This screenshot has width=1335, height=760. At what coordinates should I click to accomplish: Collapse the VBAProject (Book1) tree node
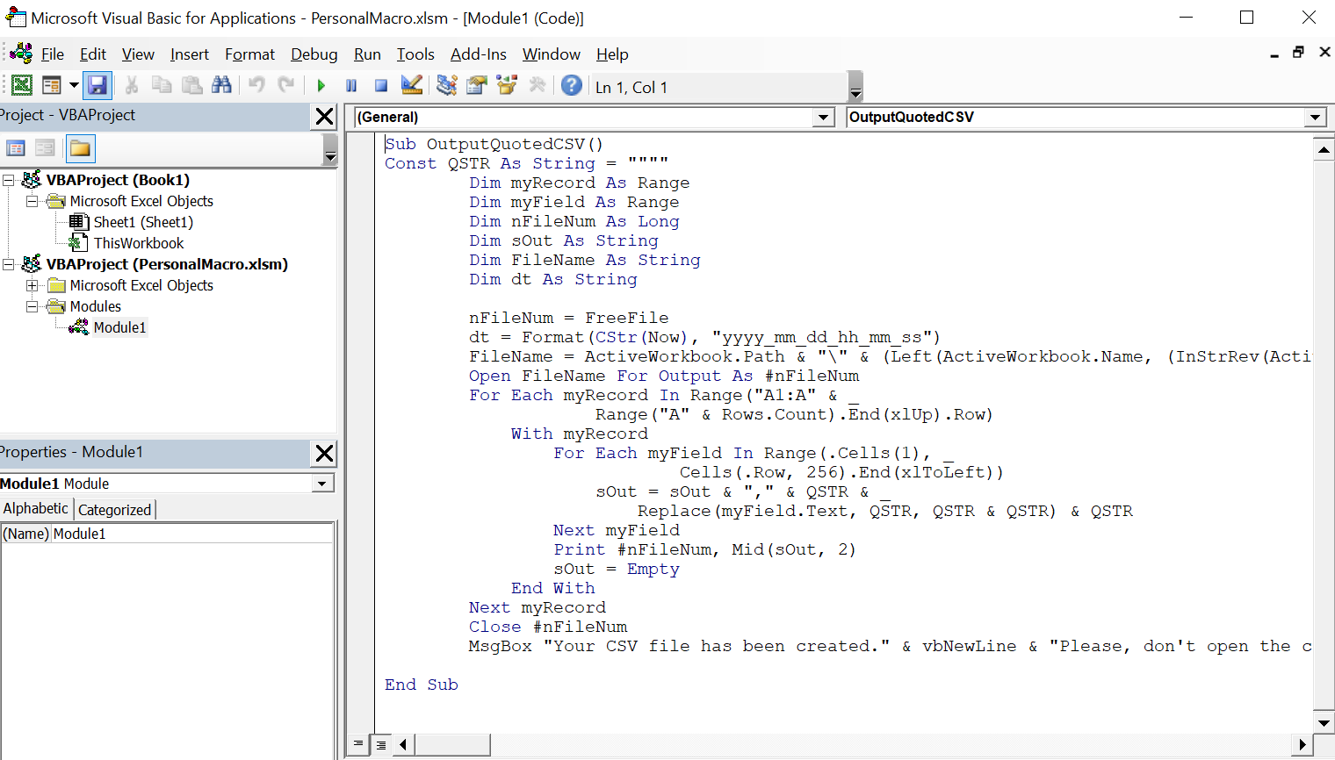point(8,179)
